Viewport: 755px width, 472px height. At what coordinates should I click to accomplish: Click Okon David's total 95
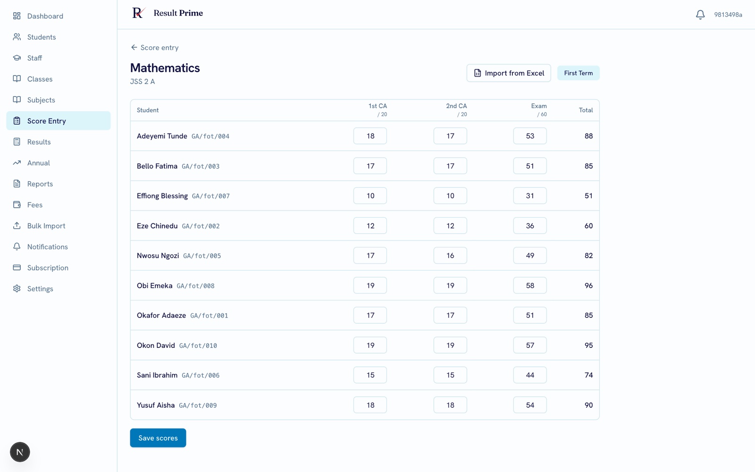(588, 345)
